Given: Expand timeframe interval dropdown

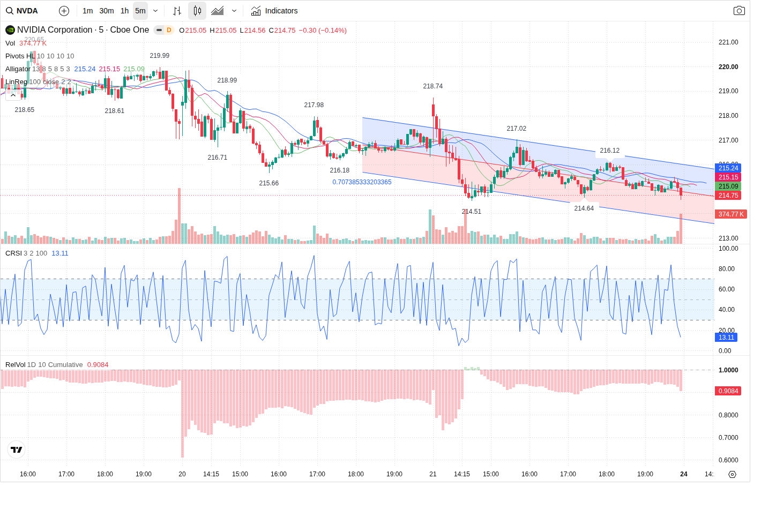Looking at the screenshot, I should point(155,11).
